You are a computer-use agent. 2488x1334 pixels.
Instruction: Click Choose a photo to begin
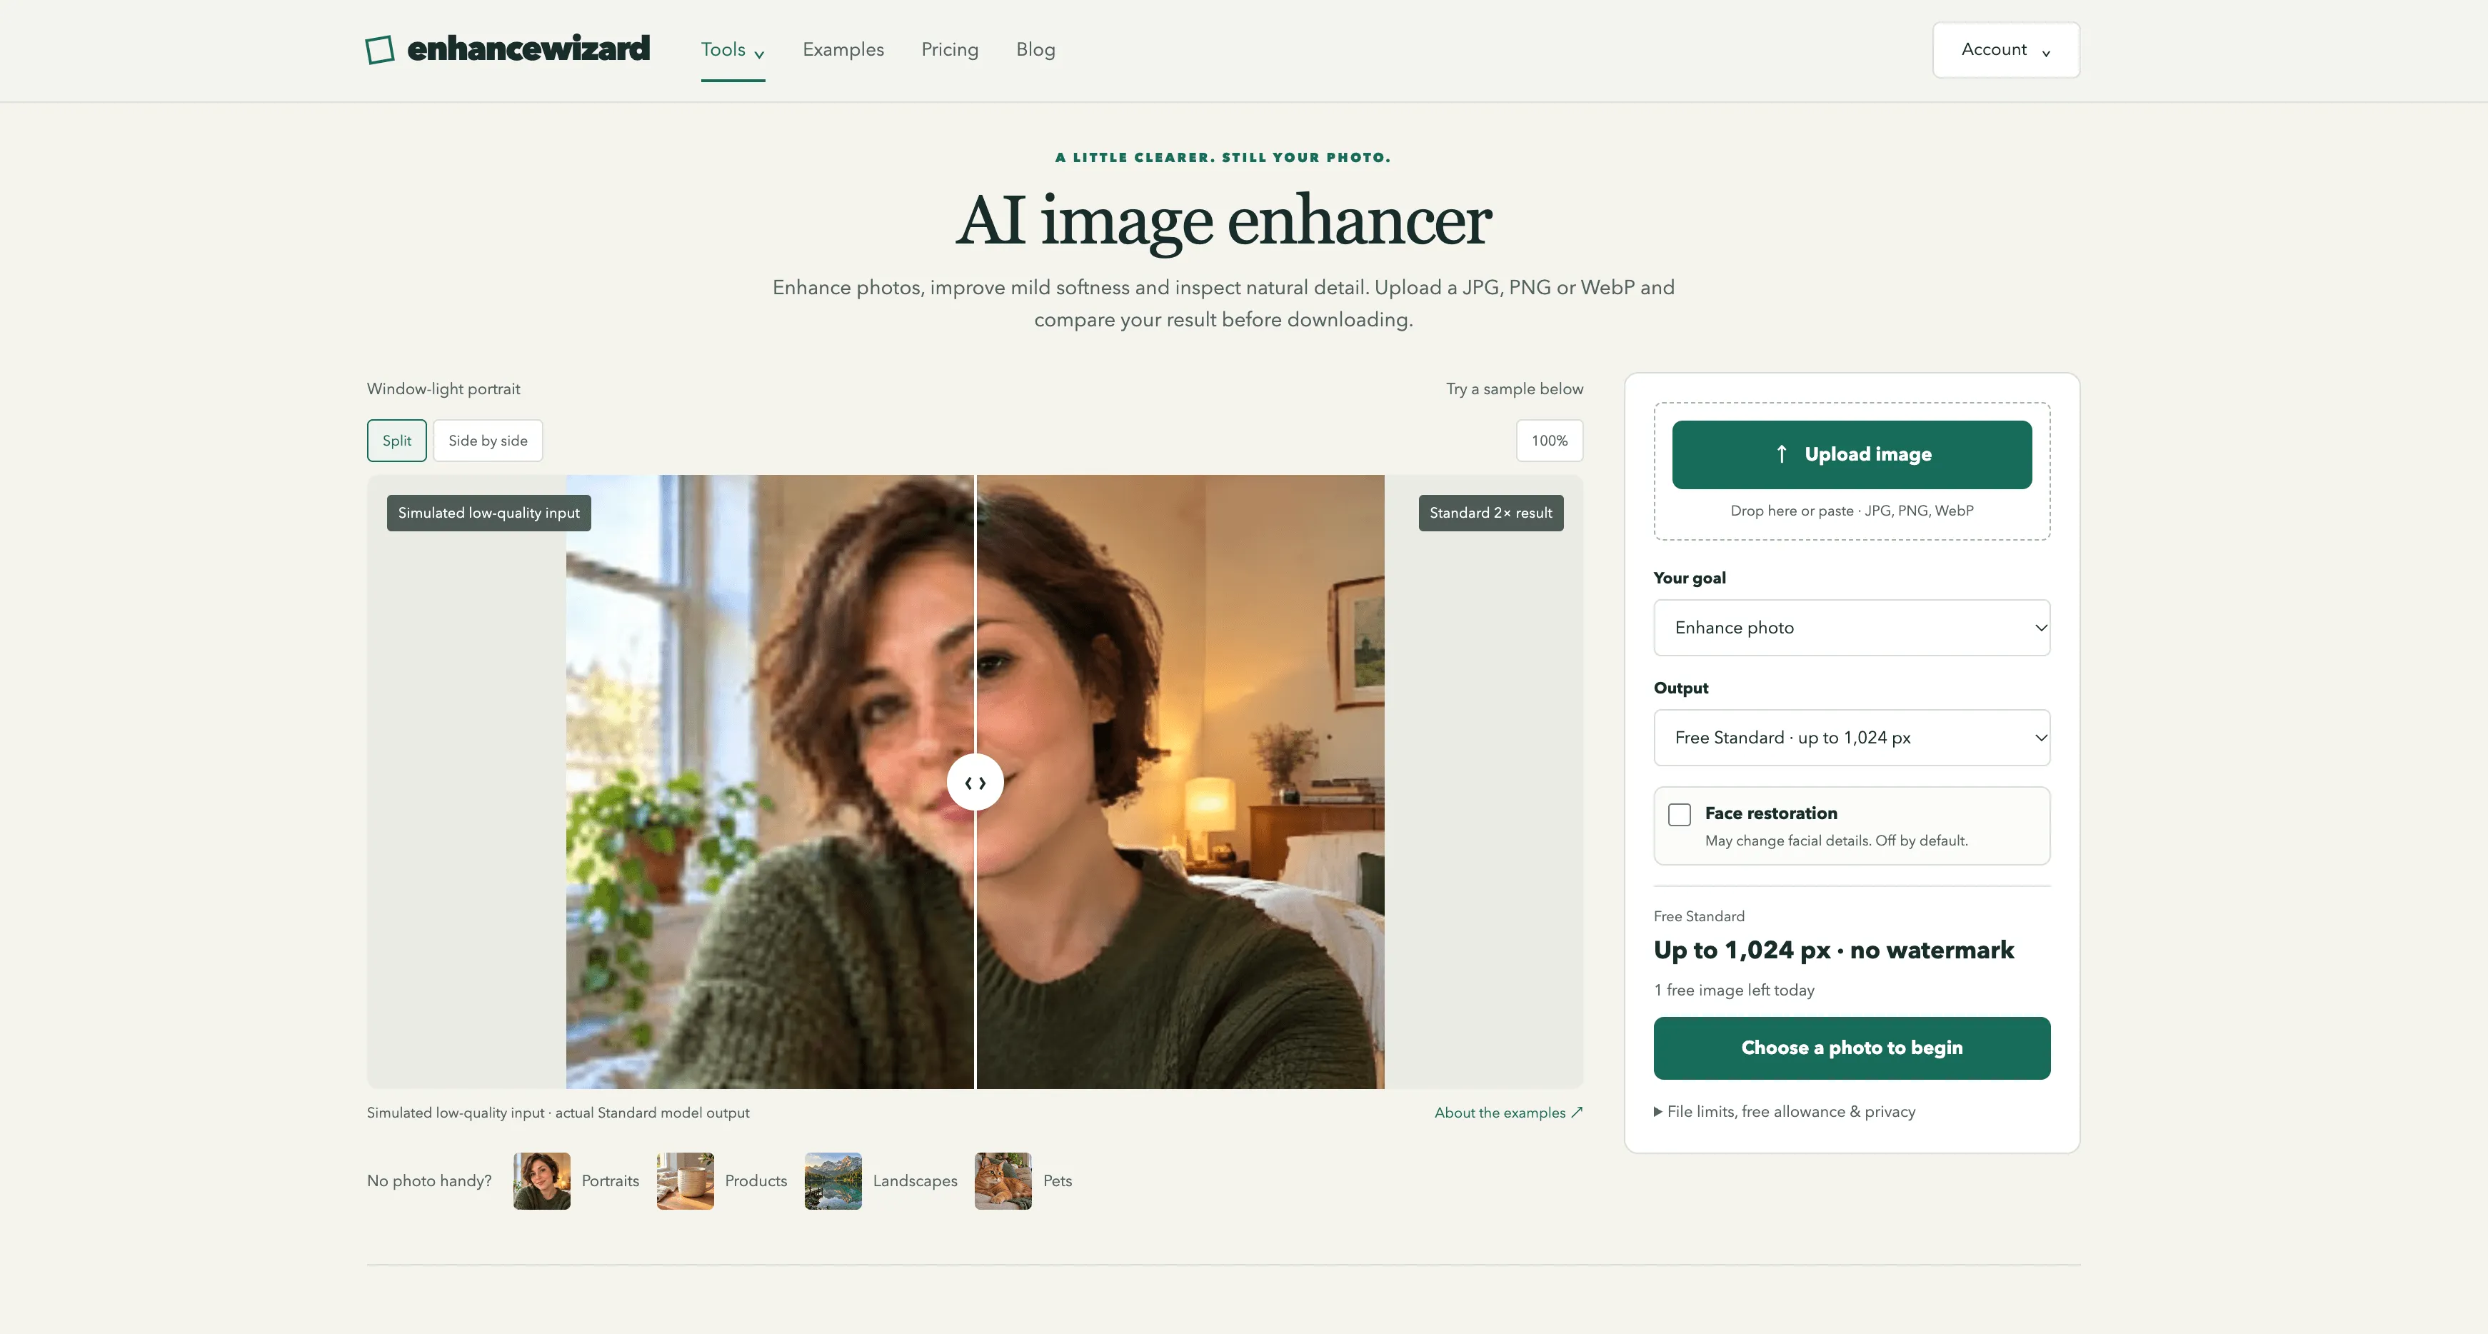coord(1852,1048)
